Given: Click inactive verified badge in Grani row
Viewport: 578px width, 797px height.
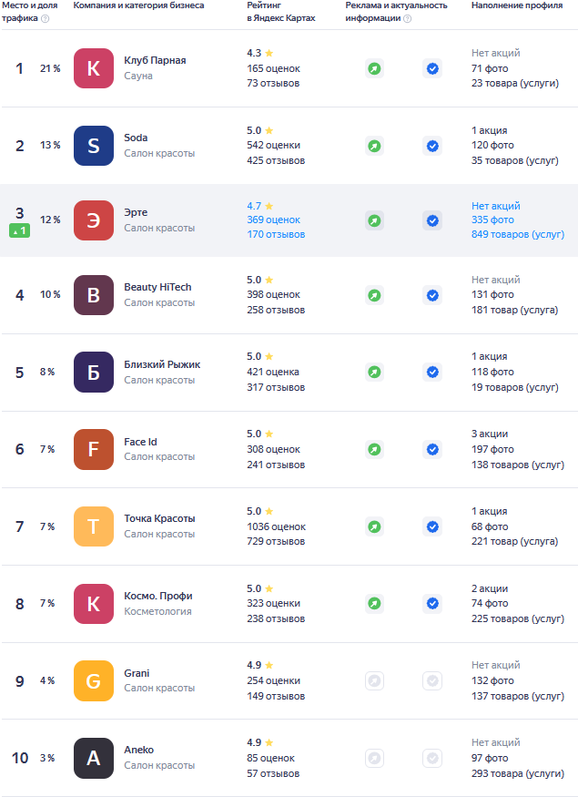Looking at the screenshot, I should [x=432, y=680].
